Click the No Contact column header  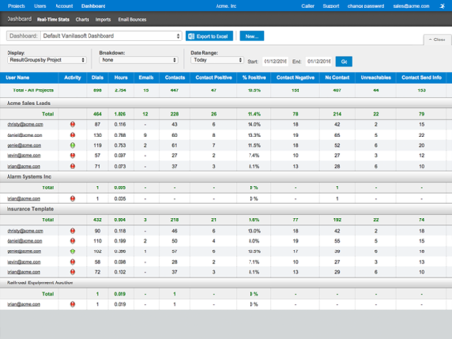click(337, 77)
